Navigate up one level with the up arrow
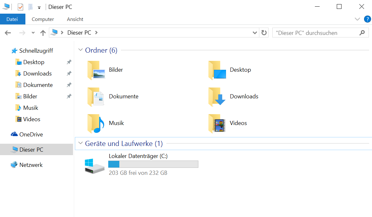The width and height of the screenshot is (372, 217). [x=43, y=33]
